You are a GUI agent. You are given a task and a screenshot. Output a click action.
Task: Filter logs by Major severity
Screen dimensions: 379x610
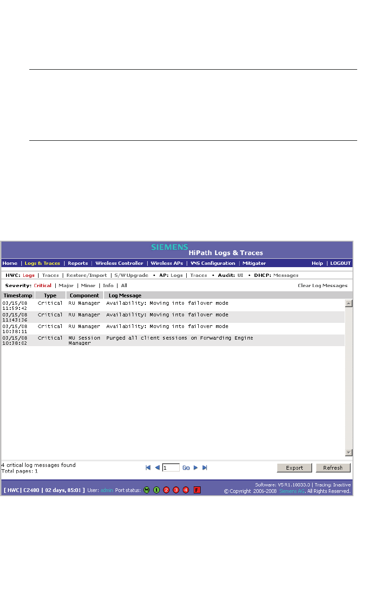(x=66, y=285)
